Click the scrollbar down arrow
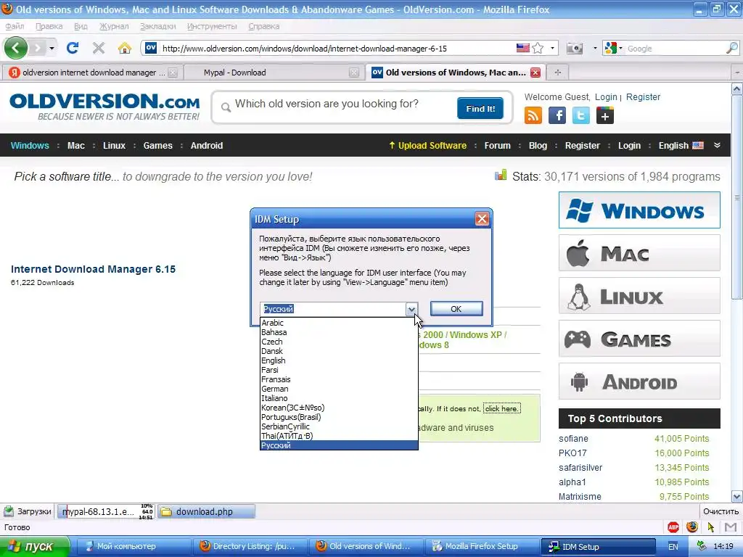743x557 pixels. (737, 496)
